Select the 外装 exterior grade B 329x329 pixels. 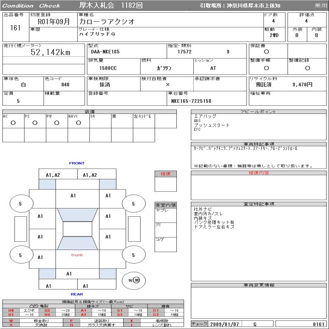tap(297, 35)
